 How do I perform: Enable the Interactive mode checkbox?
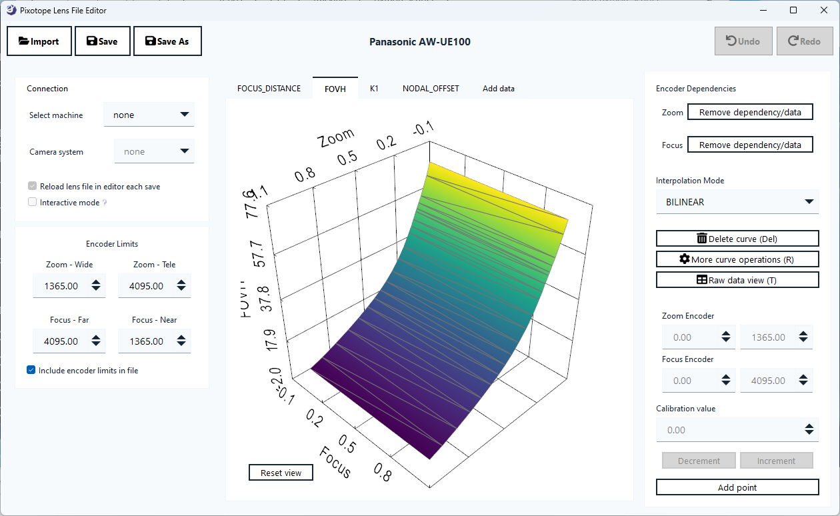click(x=33, y=203)
